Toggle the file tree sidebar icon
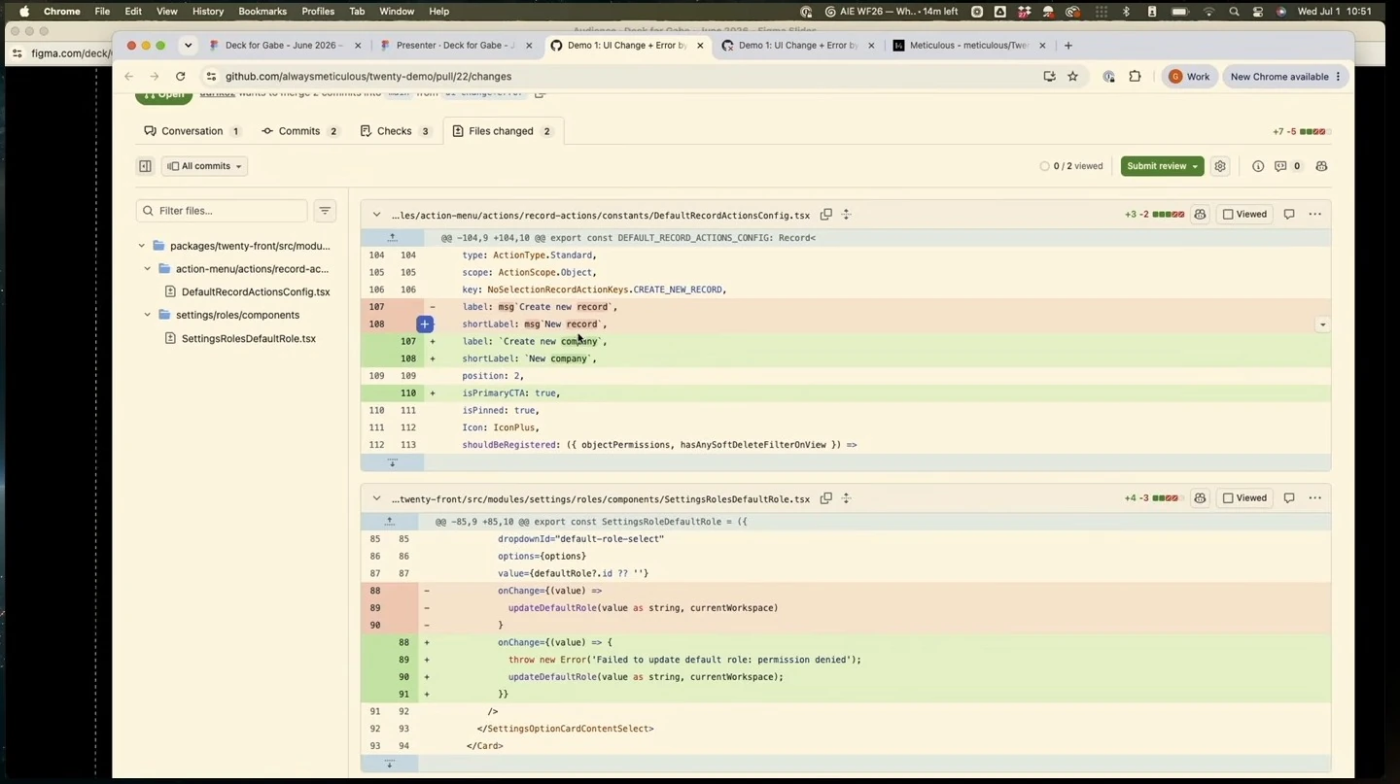1400x784 pixels. click(145, 166)
